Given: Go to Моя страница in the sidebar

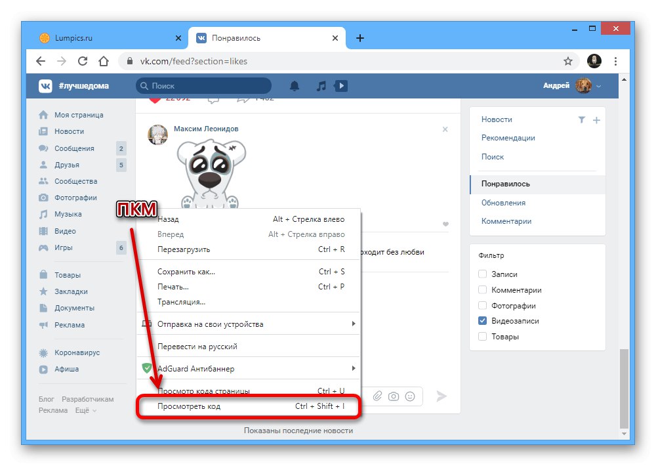Looking at the screenshot, I should tap(79, 115).
